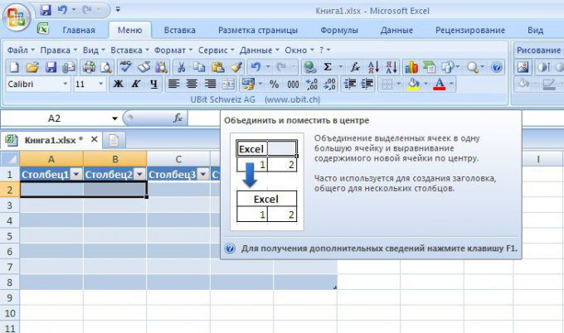Click the New document icon
This screenshot has height=333, width=564.
[14, 67]
